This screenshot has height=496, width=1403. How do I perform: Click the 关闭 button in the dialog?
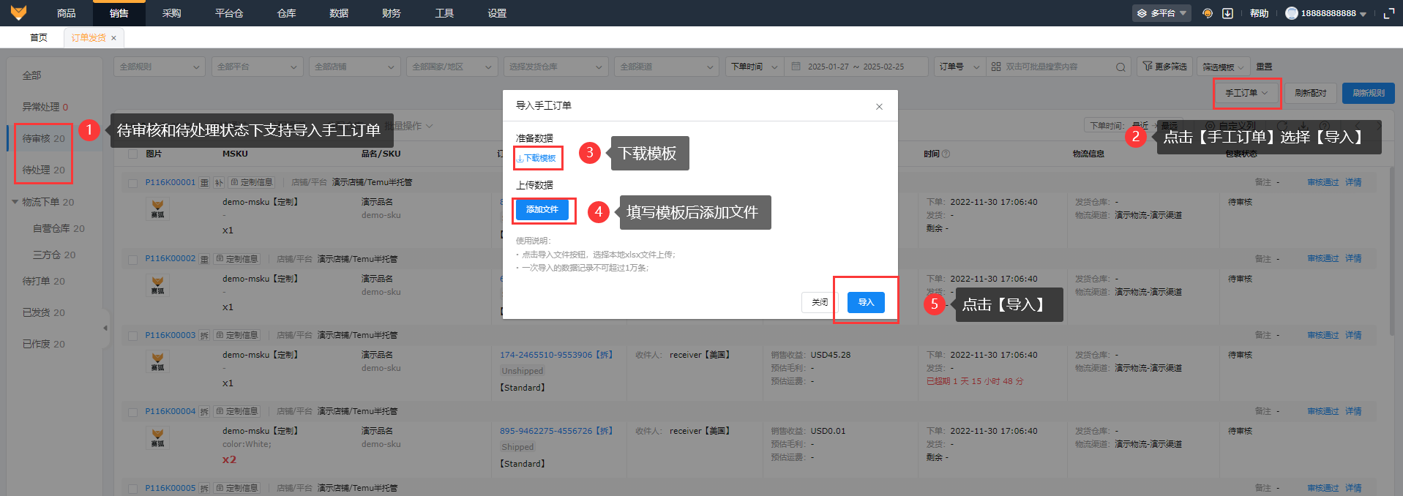[820, 302]
